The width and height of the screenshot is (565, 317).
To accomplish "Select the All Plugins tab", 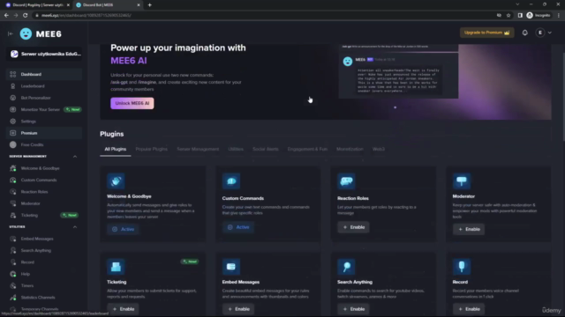I will point(116,149).
